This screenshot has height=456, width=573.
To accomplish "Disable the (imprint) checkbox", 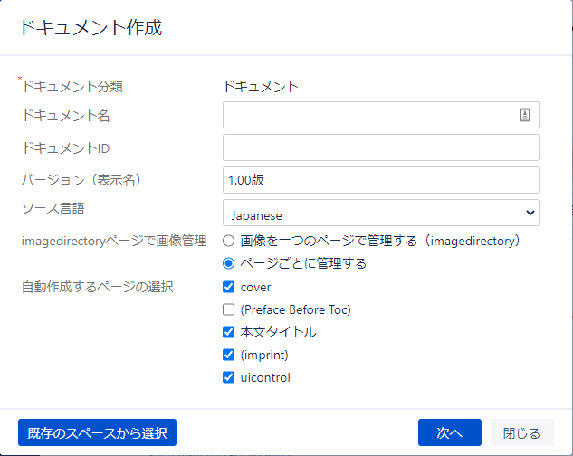I will pyautogui.click(x=228, y=355).
